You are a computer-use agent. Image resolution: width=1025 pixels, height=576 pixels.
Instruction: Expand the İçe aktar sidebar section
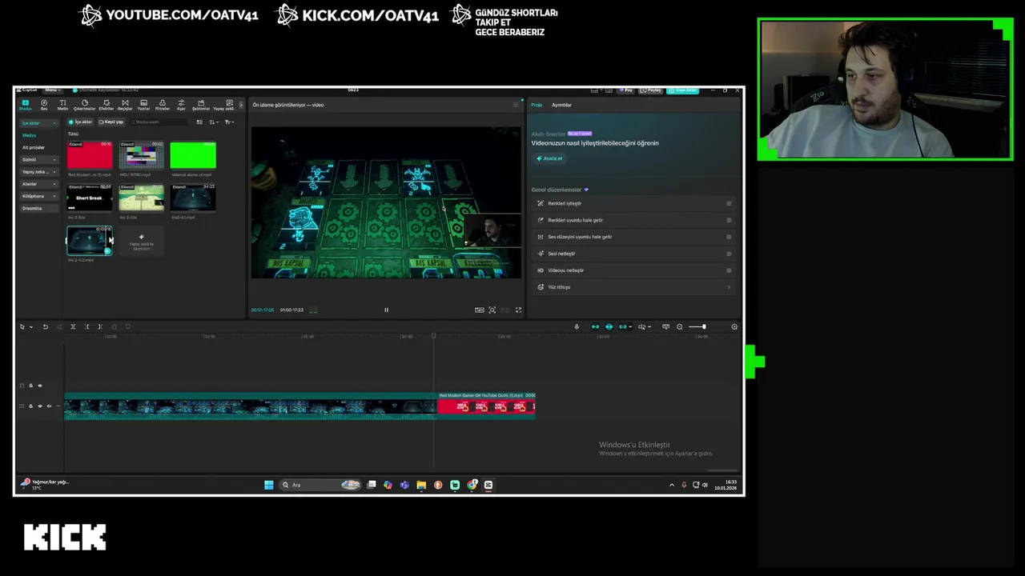[39, 123]
